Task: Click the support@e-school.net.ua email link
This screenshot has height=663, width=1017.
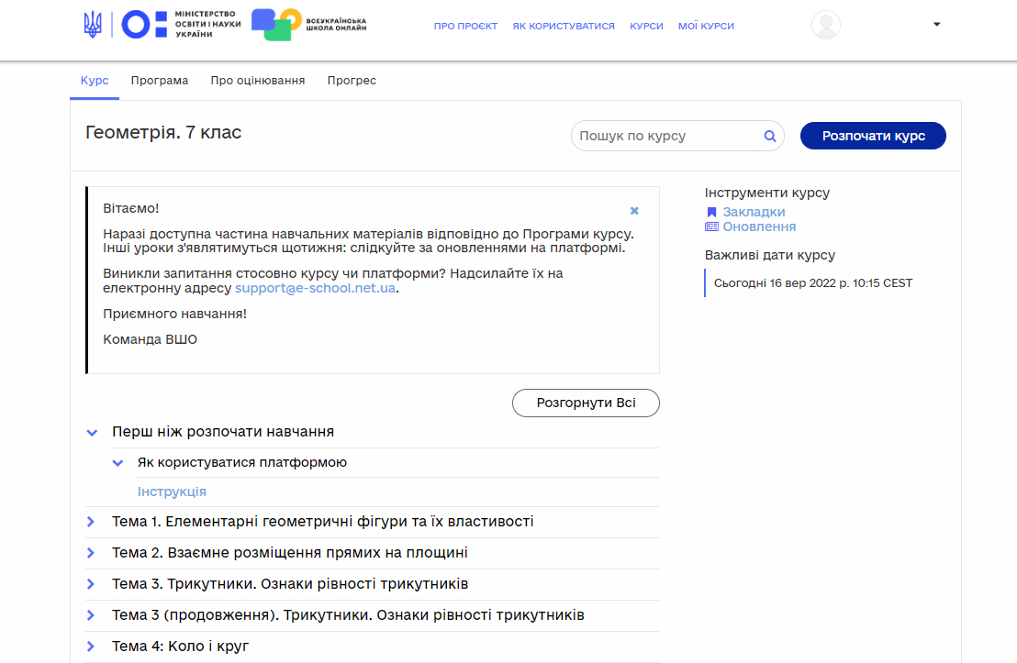Action: pyautogui.click(x=315, y=289)
